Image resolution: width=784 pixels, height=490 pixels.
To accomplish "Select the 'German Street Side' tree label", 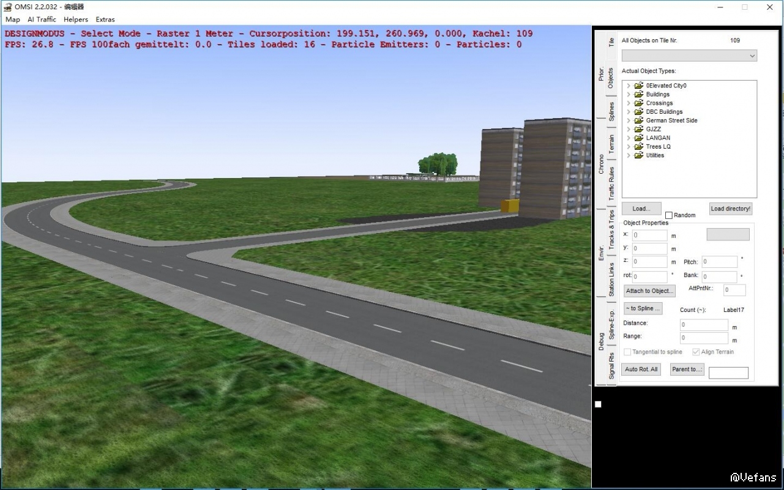I will coord(671,121).
